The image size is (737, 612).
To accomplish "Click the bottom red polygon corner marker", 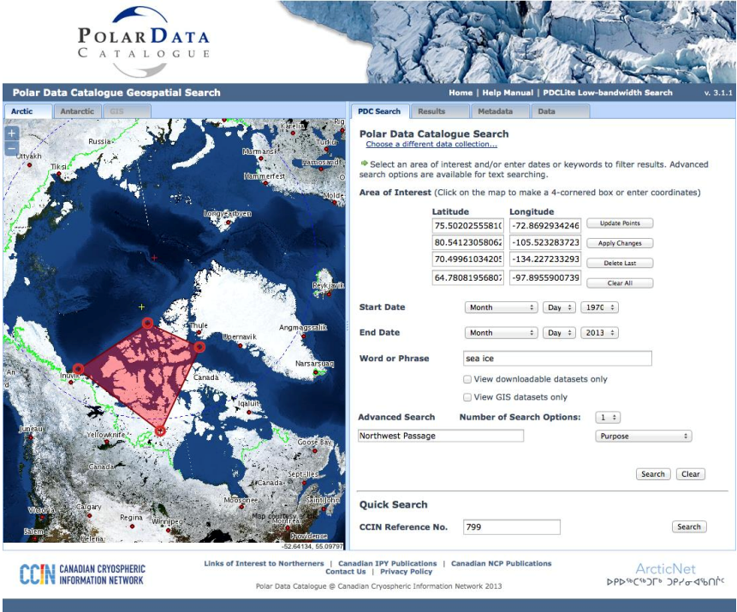I will click(159, 431).
